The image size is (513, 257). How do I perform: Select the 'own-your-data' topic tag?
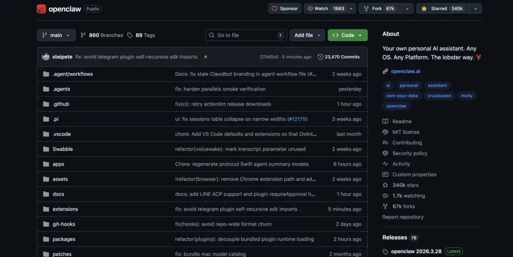(402, 96)
